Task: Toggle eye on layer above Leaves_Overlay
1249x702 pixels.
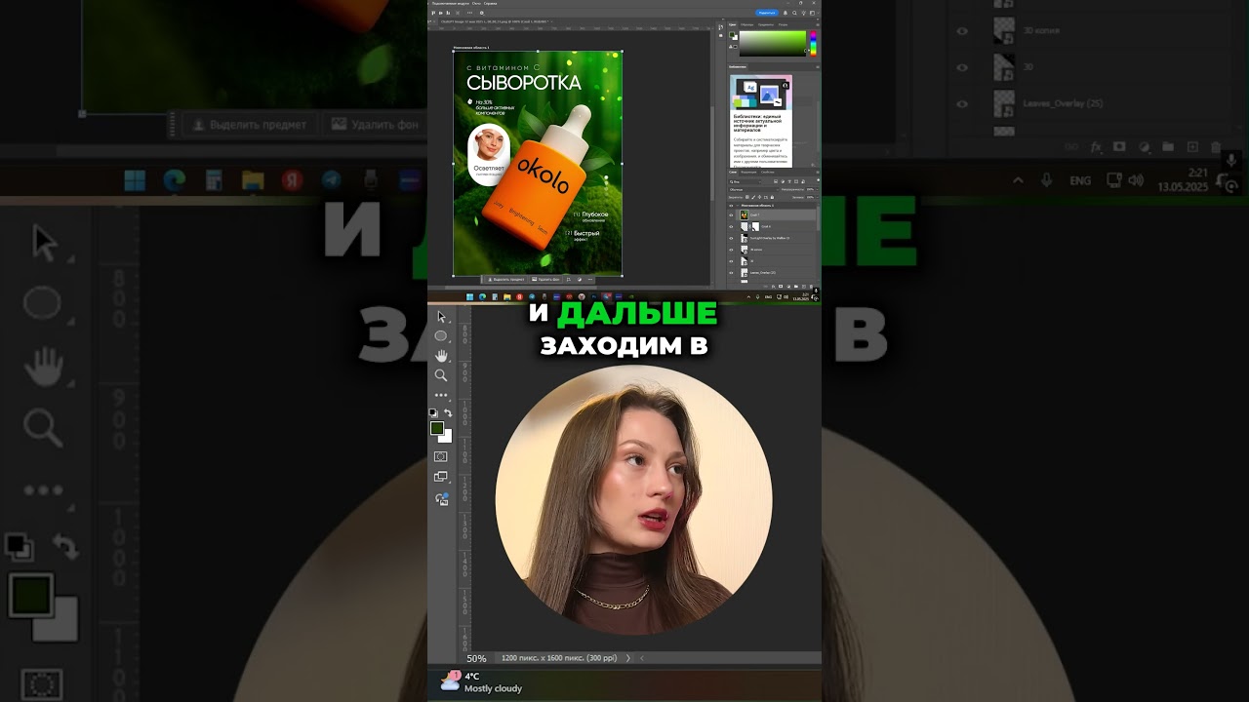Action: [731, 261]
